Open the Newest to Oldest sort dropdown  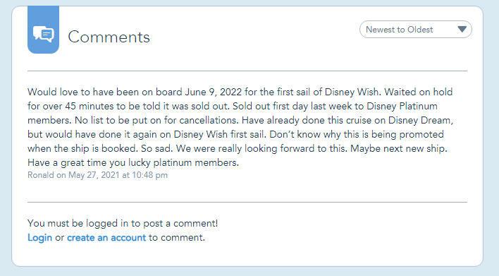[x=416, y=30]
